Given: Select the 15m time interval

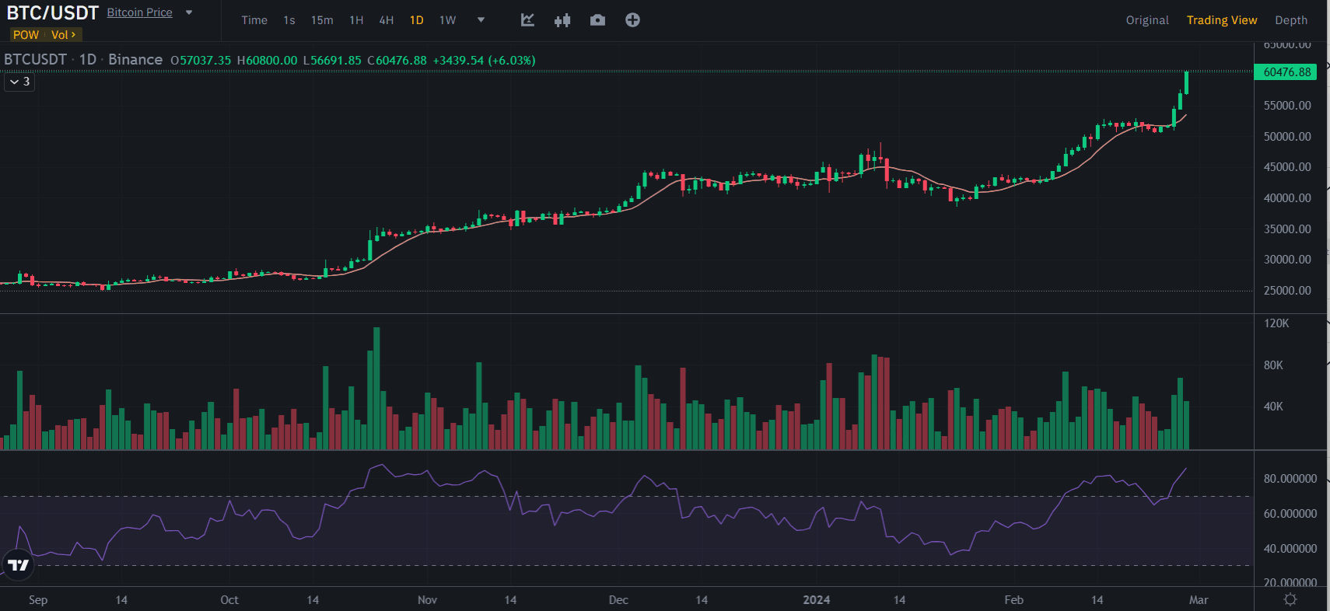Looking at the screenshot, I should pyautogui.click(x=322, y=20).
